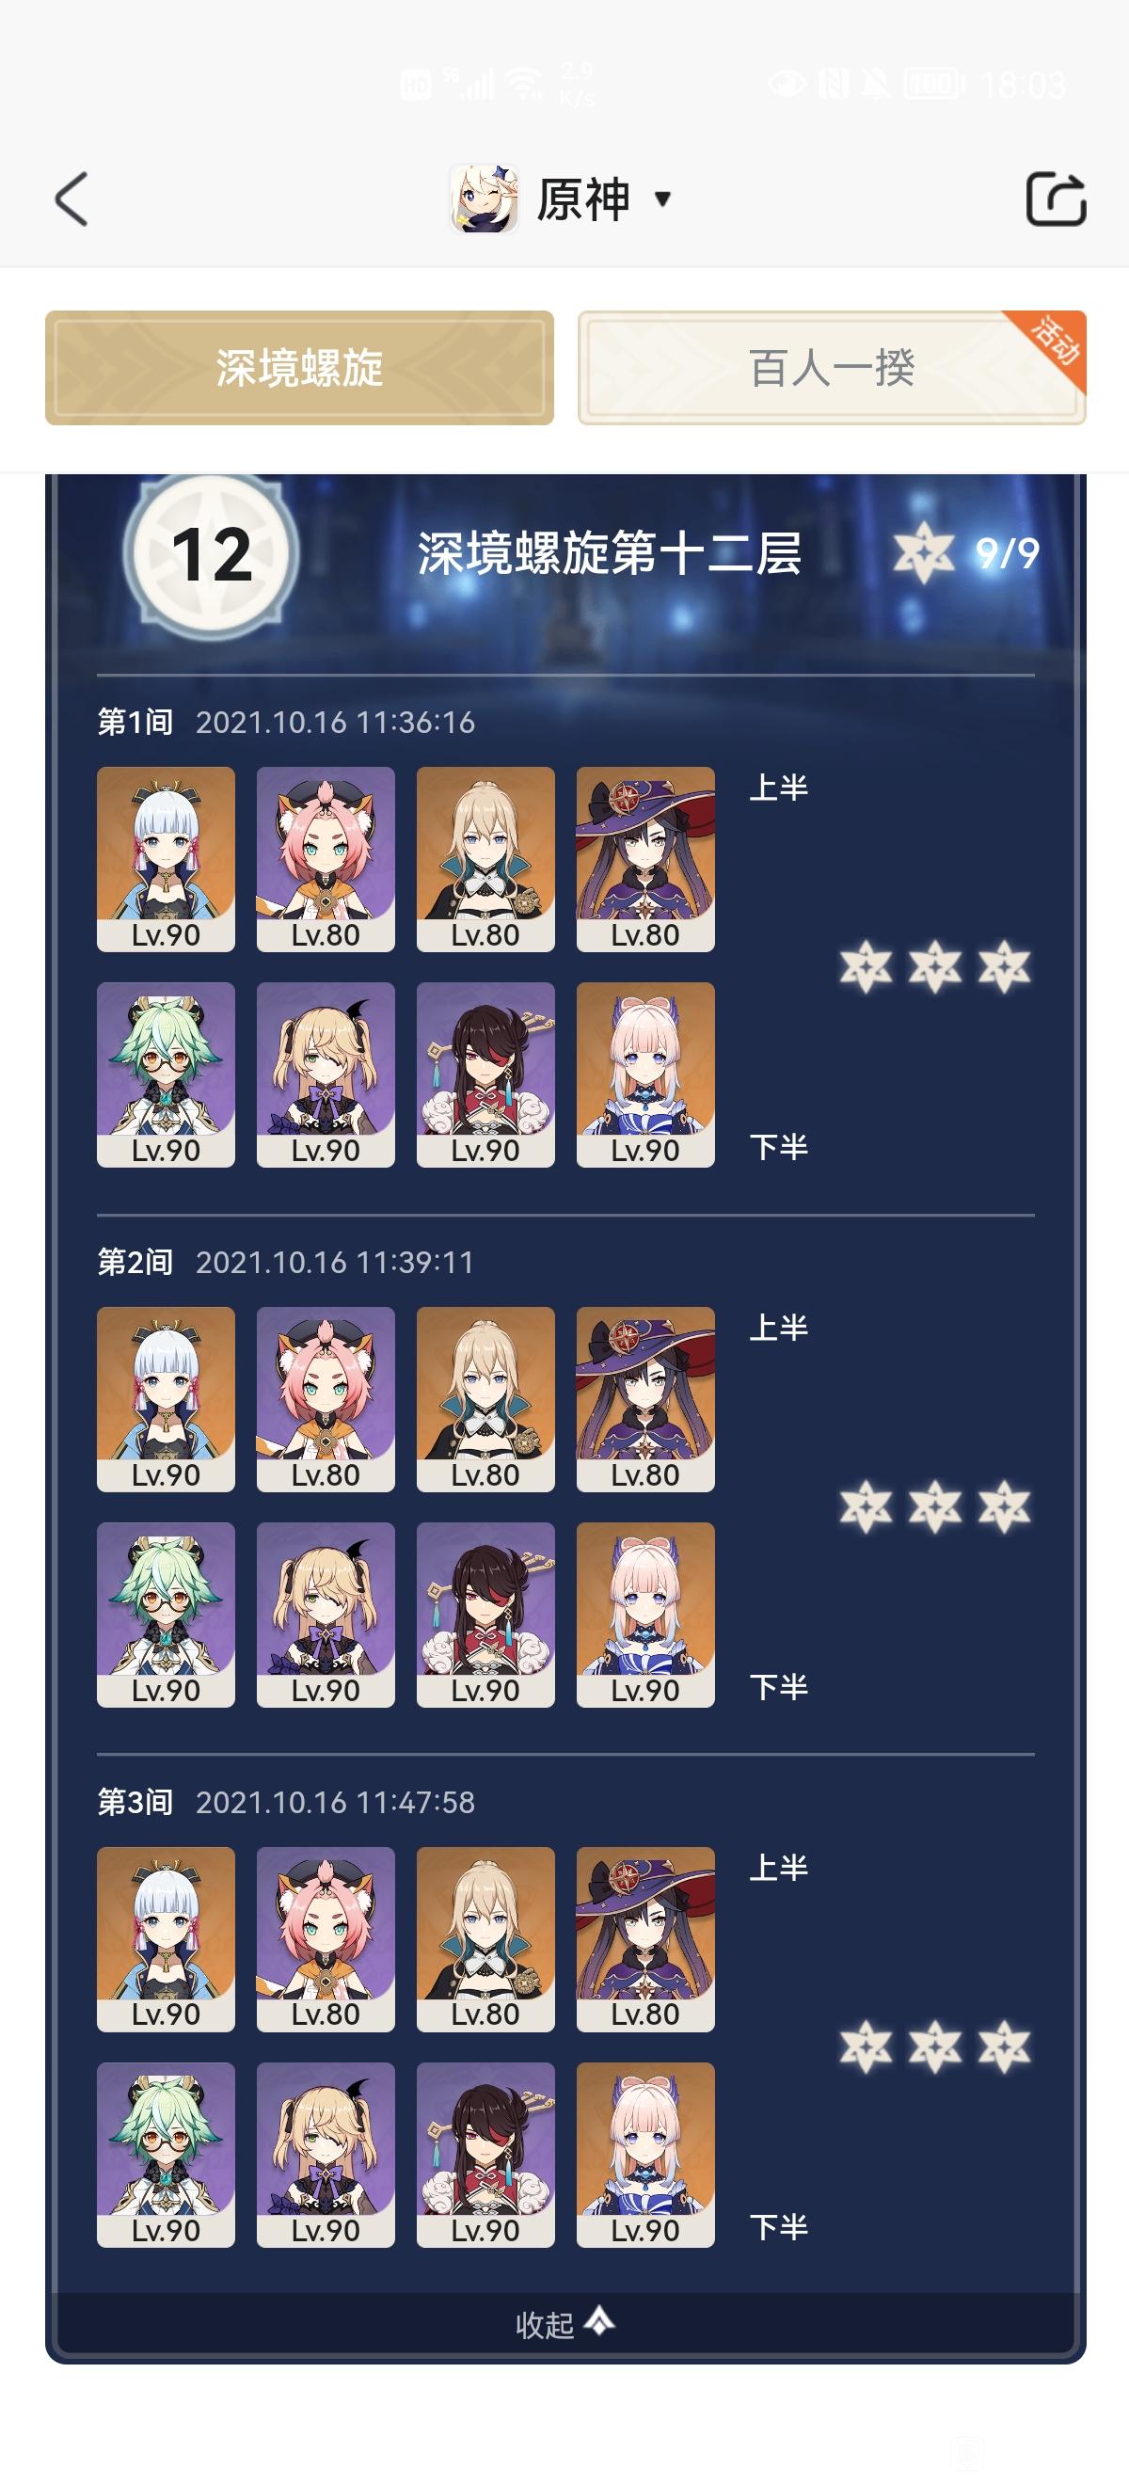Viewport: 1129px width, 2484px height.
Task: Tap the three stars rating of chamber 3
Action: pyautogui.click(x=935, y=2047)
